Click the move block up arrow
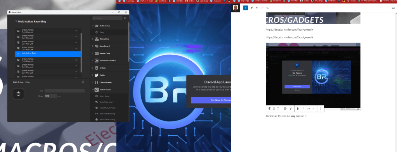The image size is (397, 152). coord(278,107)
